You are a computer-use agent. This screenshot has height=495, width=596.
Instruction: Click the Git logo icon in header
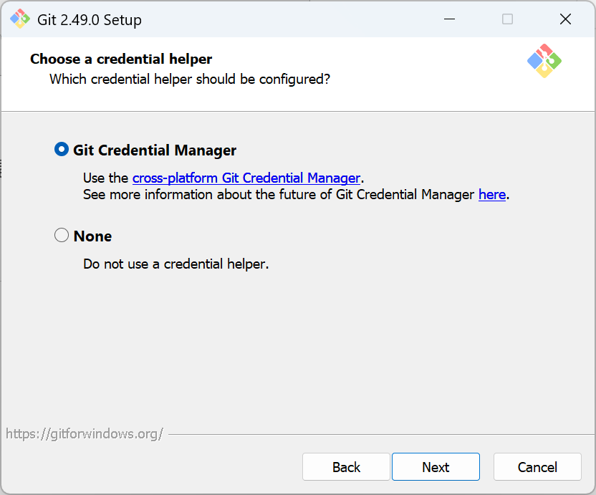[x=544, y=61]
